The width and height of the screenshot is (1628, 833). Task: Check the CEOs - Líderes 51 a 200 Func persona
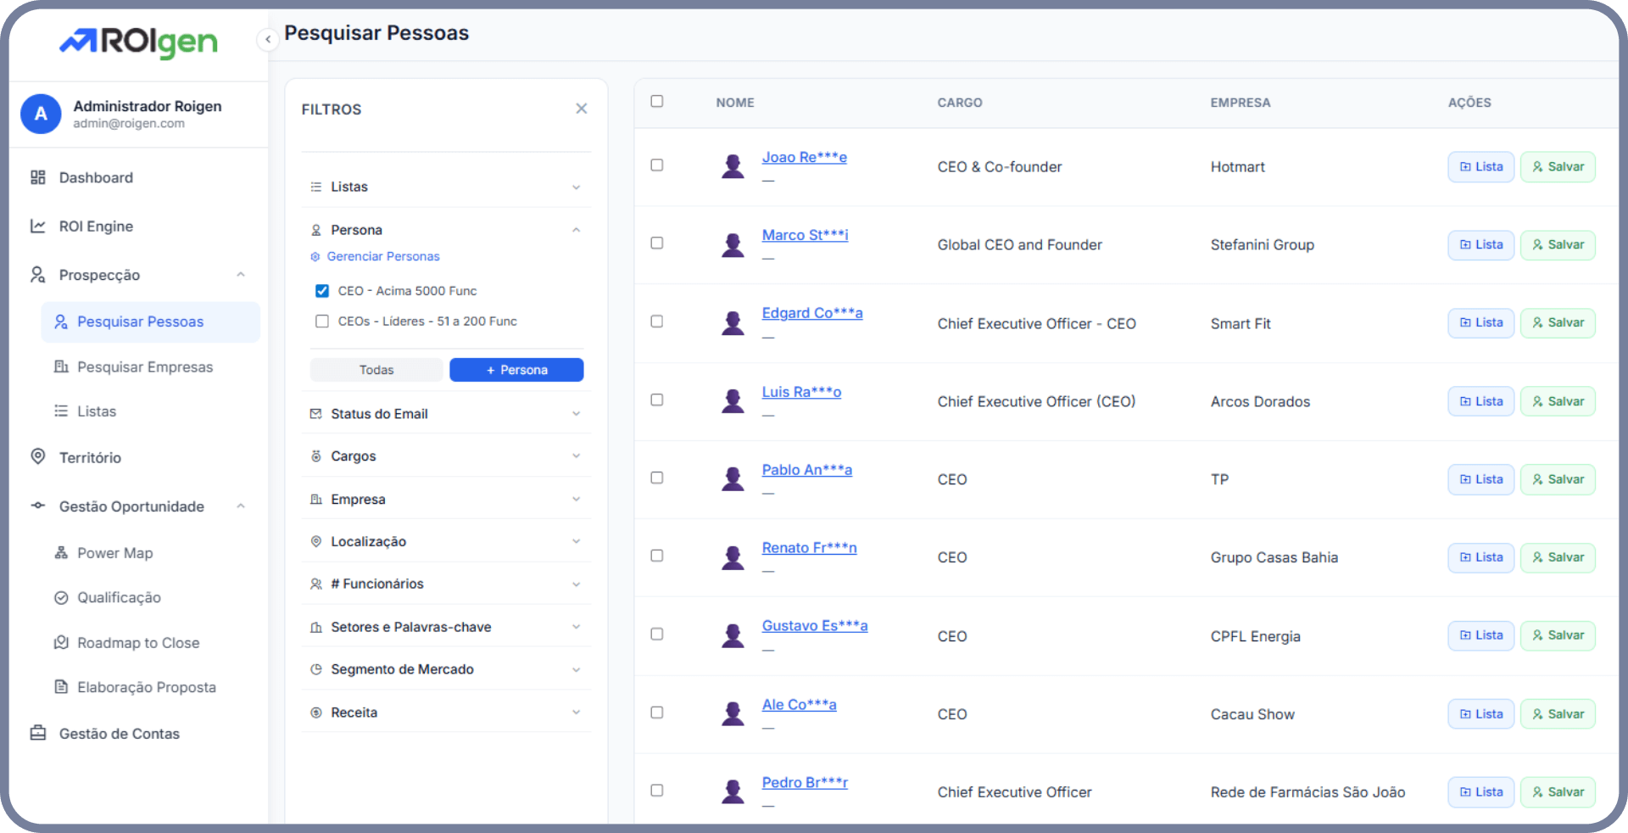point(322,321)
